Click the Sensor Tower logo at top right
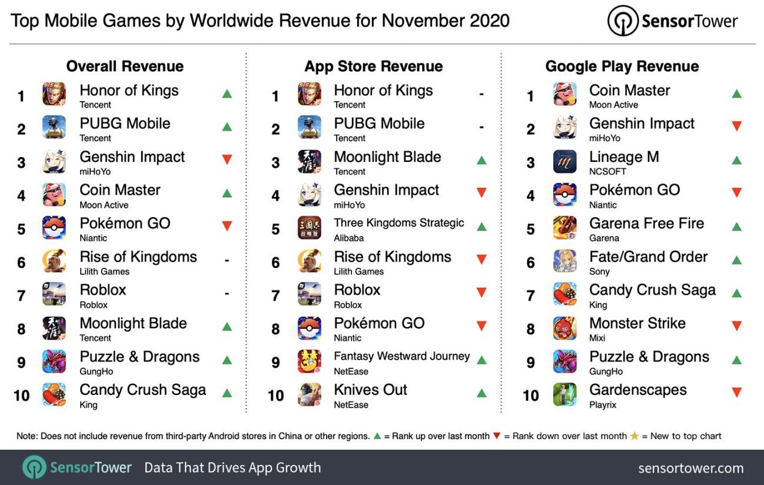The width and height of the screenshot is (764, 485). tap(672, 22)
